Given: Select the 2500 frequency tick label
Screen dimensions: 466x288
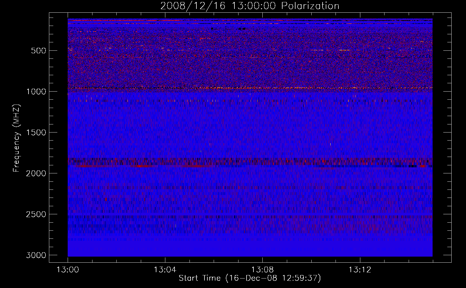Looking at the screenshot, I should pyautogui.click(x=36, y=214).
